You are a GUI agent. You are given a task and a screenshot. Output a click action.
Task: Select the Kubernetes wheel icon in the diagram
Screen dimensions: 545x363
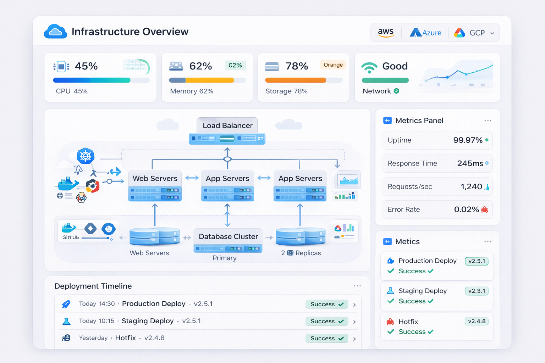click(85, 155)
